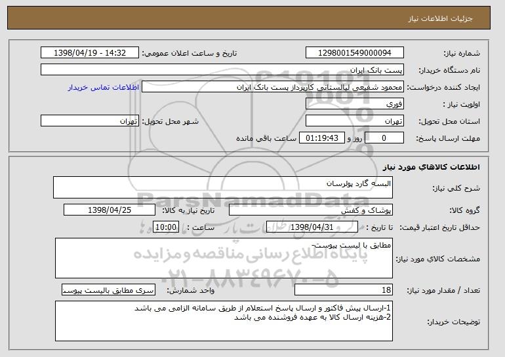Click the remaining time field 01:19:43
The image size is (505, 357).
pos(322,138)
